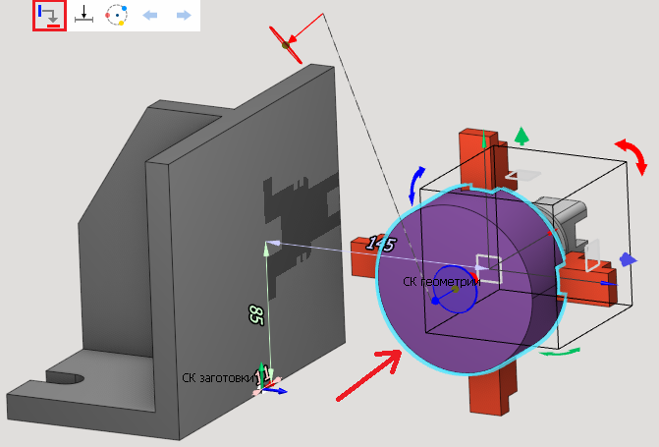Viewport: 659px width, 447px height.
Task: Click the 145 dimension value
Action: click(379, 244)
